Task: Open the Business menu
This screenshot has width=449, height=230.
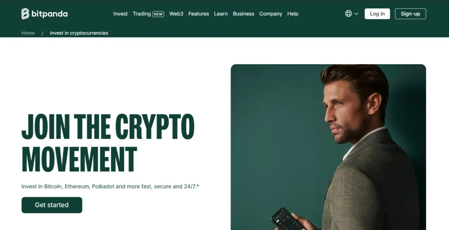Action: click(x=243, y=14)
